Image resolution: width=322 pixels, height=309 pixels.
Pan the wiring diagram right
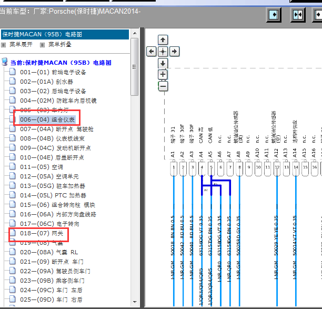point(174,52)
